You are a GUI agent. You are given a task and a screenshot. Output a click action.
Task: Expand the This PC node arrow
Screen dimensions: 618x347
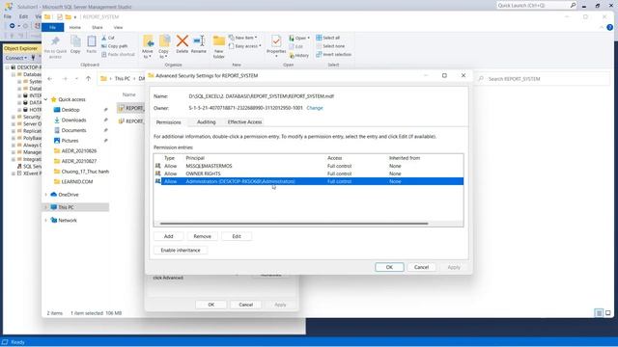click(46, 207)
